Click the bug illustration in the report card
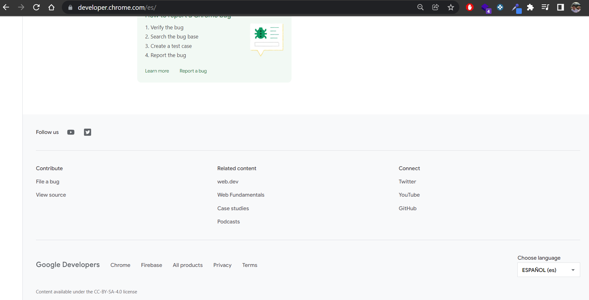The height and width of the screenshot is (300, 589). [x=266, y=38]
